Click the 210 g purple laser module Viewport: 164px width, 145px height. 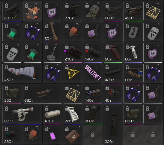click(73, 52)
